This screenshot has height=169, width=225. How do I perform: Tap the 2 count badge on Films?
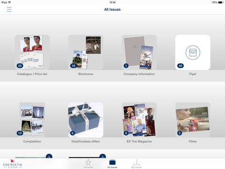(x=180, y=133)
